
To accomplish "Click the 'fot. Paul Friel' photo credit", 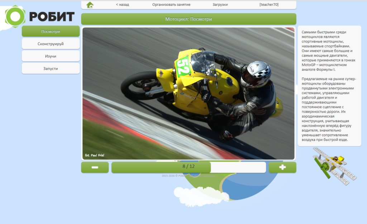I will (94, 155).
